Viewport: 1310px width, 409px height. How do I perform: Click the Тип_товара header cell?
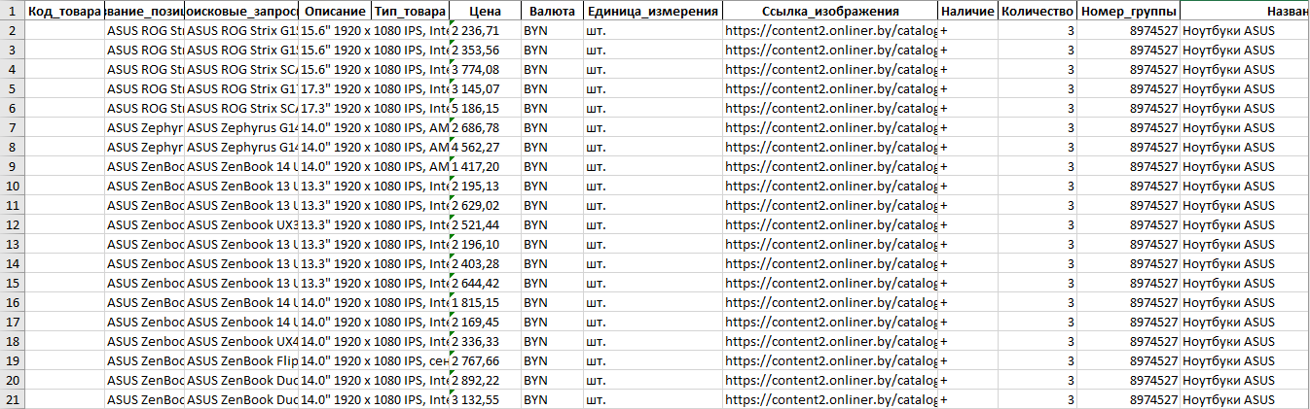tap(410, 12)
